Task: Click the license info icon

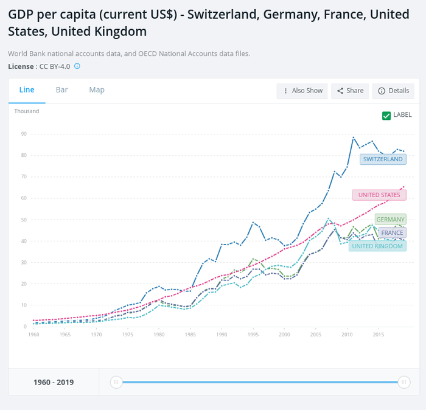Action: point(77,66)
